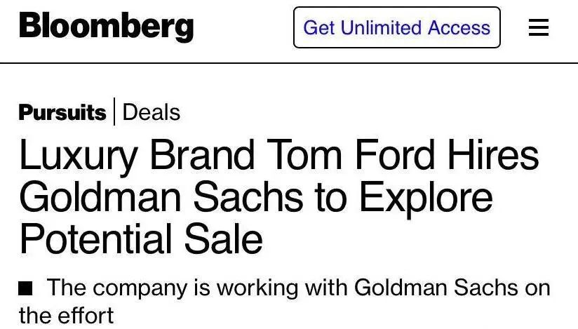The height and width of the screenshot is (329, 578).
Task: Go to the Deals category
Action: [x=152, y=112]
